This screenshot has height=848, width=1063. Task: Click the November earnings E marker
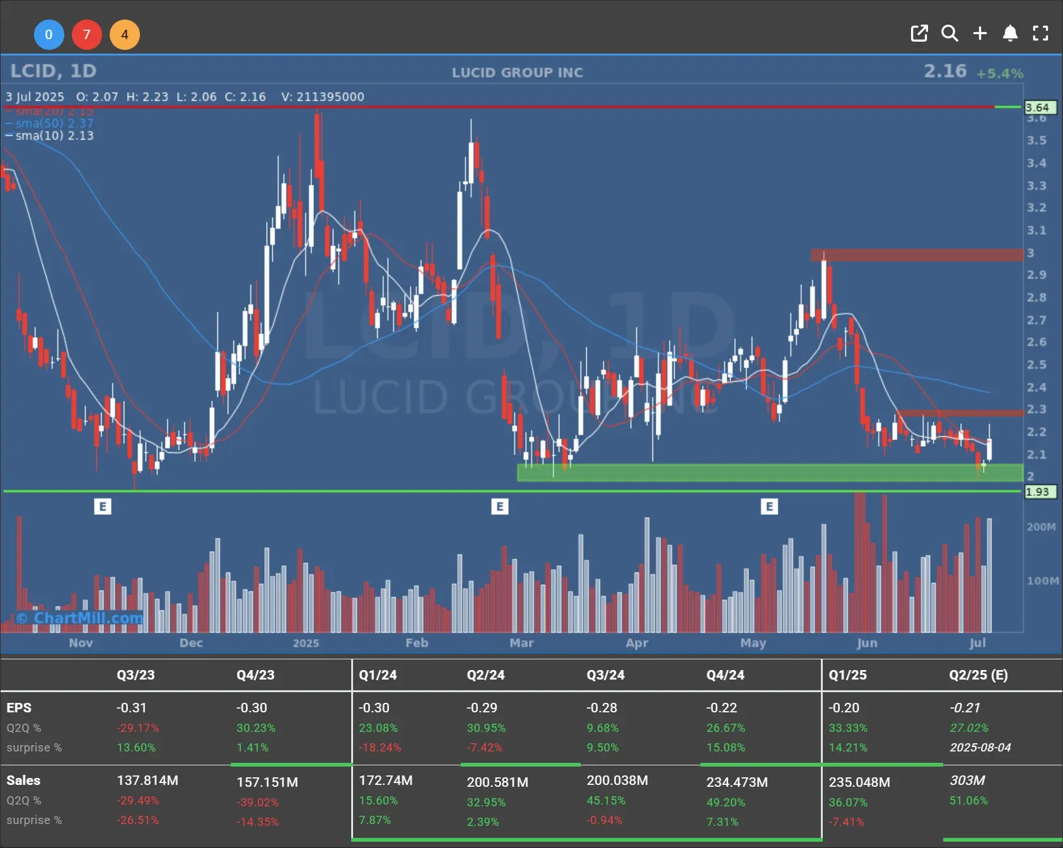pyautogui.click(x=103, y=506)
